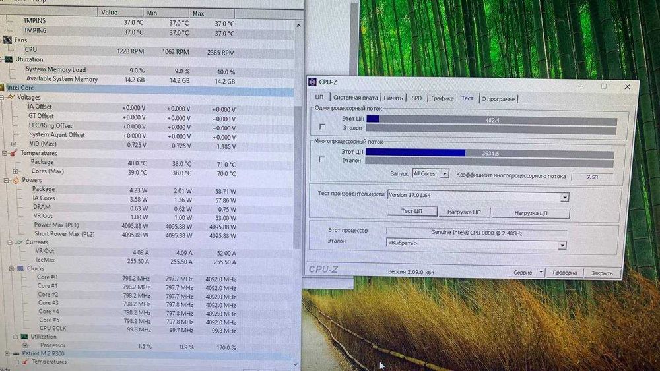The height and width of the screenshot is (371, 660).
Task: Click the HWMonitor vertical scrollbar up arrow
Action: point(298,25)
